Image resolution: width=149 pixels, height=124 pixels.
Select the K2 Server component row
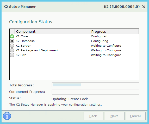pyautogui.click(x=74, y=46)
